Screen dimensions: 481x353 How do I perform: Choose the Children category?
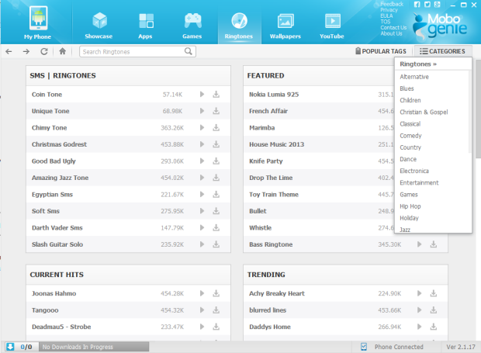[x=410, y=100]
